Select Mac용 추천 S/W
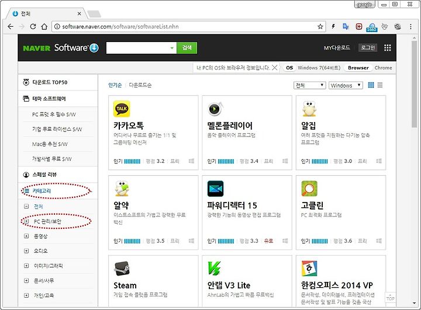421x310 pixels. [50, 144]
